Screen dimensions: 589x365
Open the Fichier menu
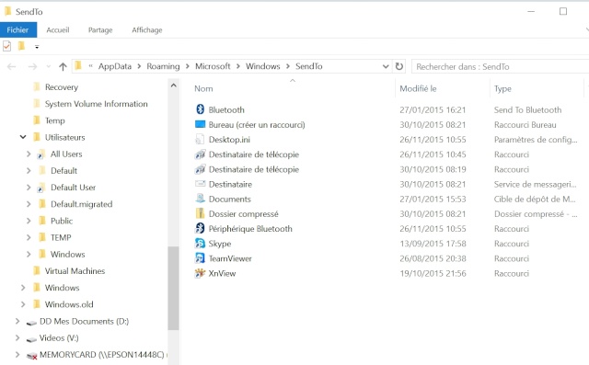17,30
